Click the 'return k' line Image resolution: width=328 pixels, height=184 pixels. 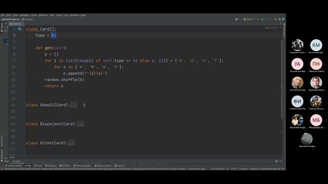click(x=54, y=86)
